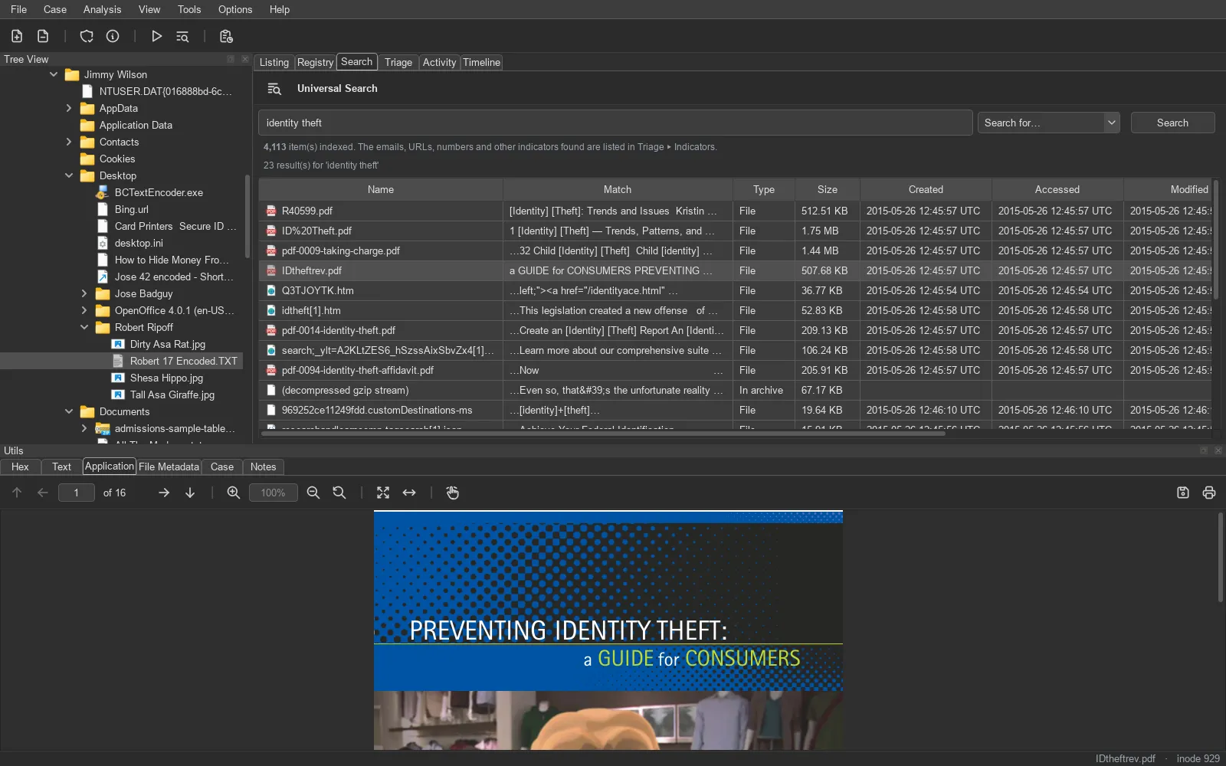The height and width of the screenshot is (766, 1226).
Task: Expand the Jose Badguy folder
Action: [84, 293]
